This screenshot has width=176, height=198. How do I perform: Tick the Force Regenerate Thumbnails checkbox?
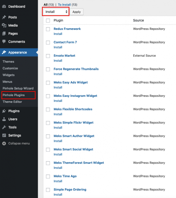(48, 69)
